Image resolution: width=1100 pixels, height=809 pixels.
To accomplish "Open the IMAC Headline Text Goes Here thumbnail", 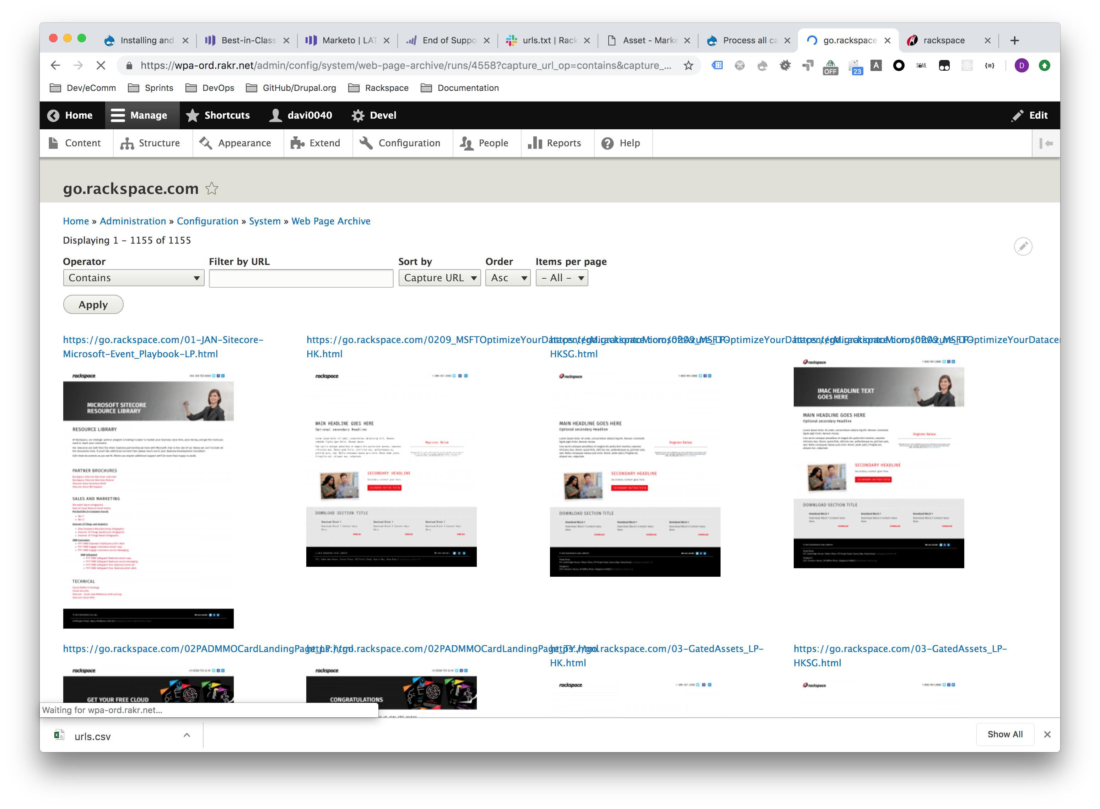I will 879,462.
